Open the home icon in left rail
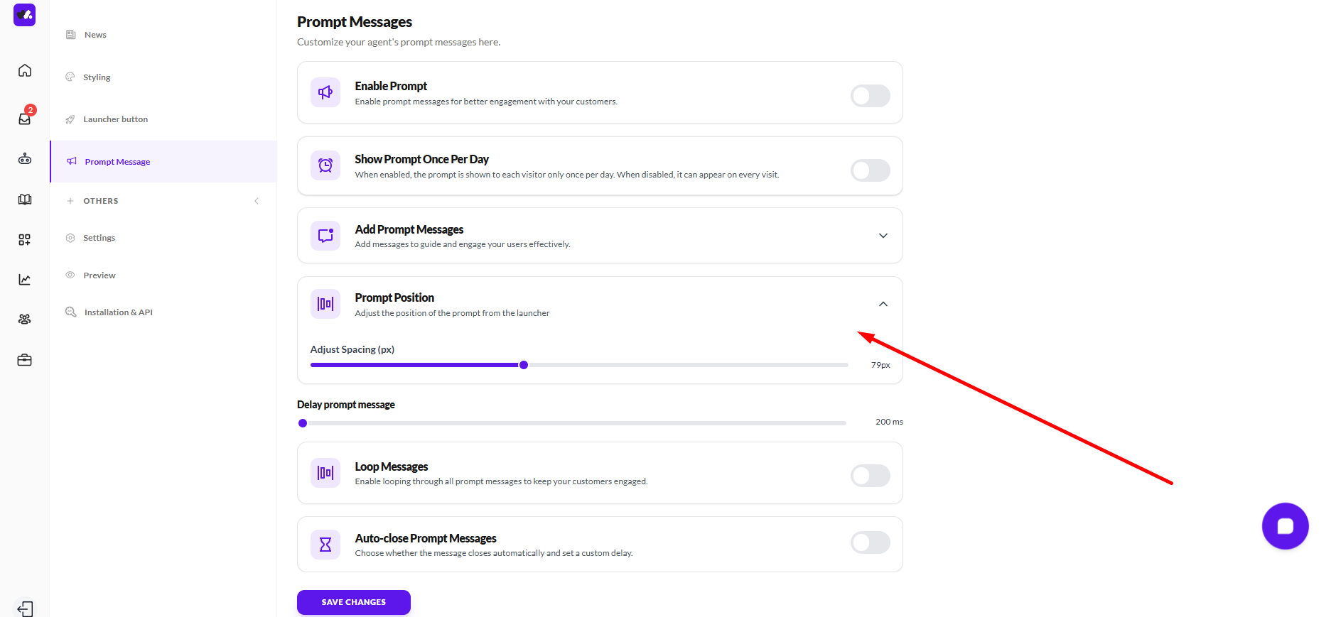This screenshot has height=617, width=1331. tap(25, 70)
